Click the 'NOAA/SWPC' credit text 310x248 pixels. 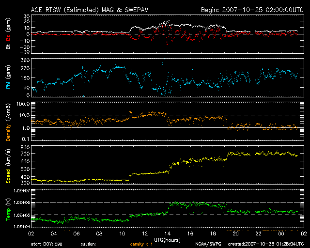pos(208,244)
